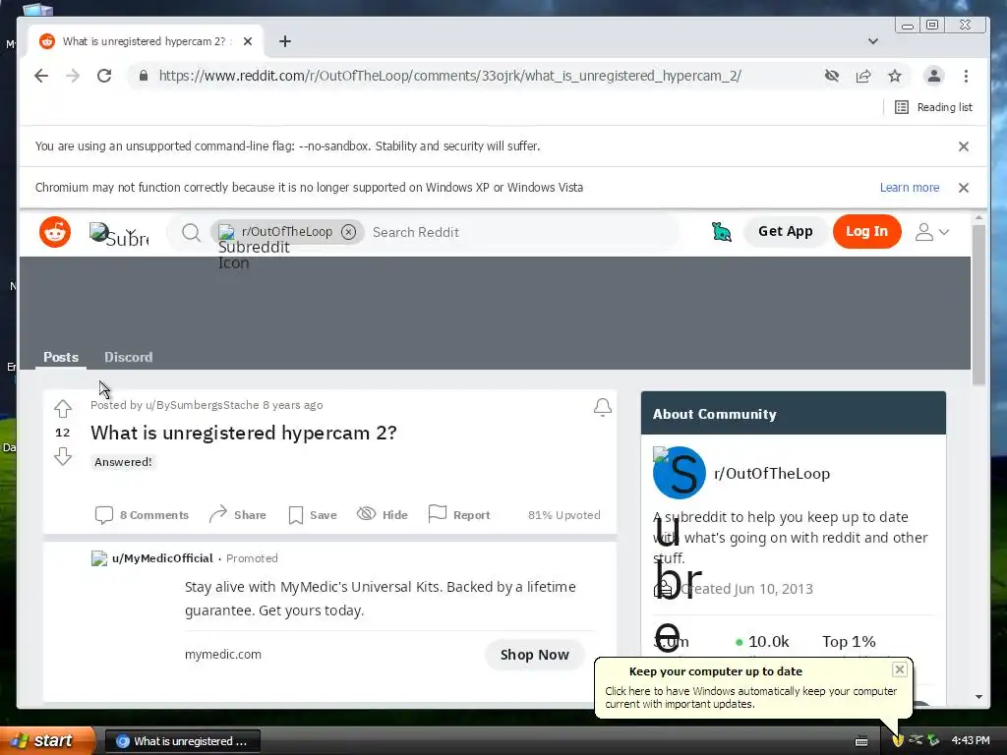The image size is (1007, 755).
Task: Hide the post with Hide button
Action: tap(383, 515)
